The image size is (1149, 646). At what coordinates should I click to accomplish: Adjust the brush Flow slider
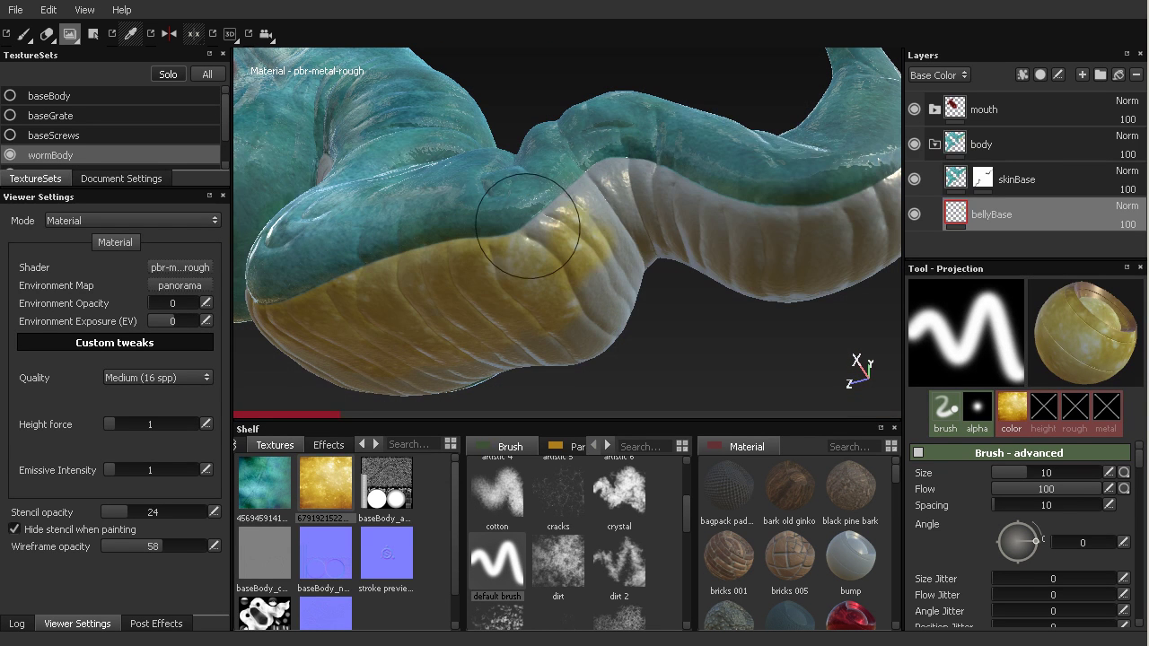[1046, 489]
